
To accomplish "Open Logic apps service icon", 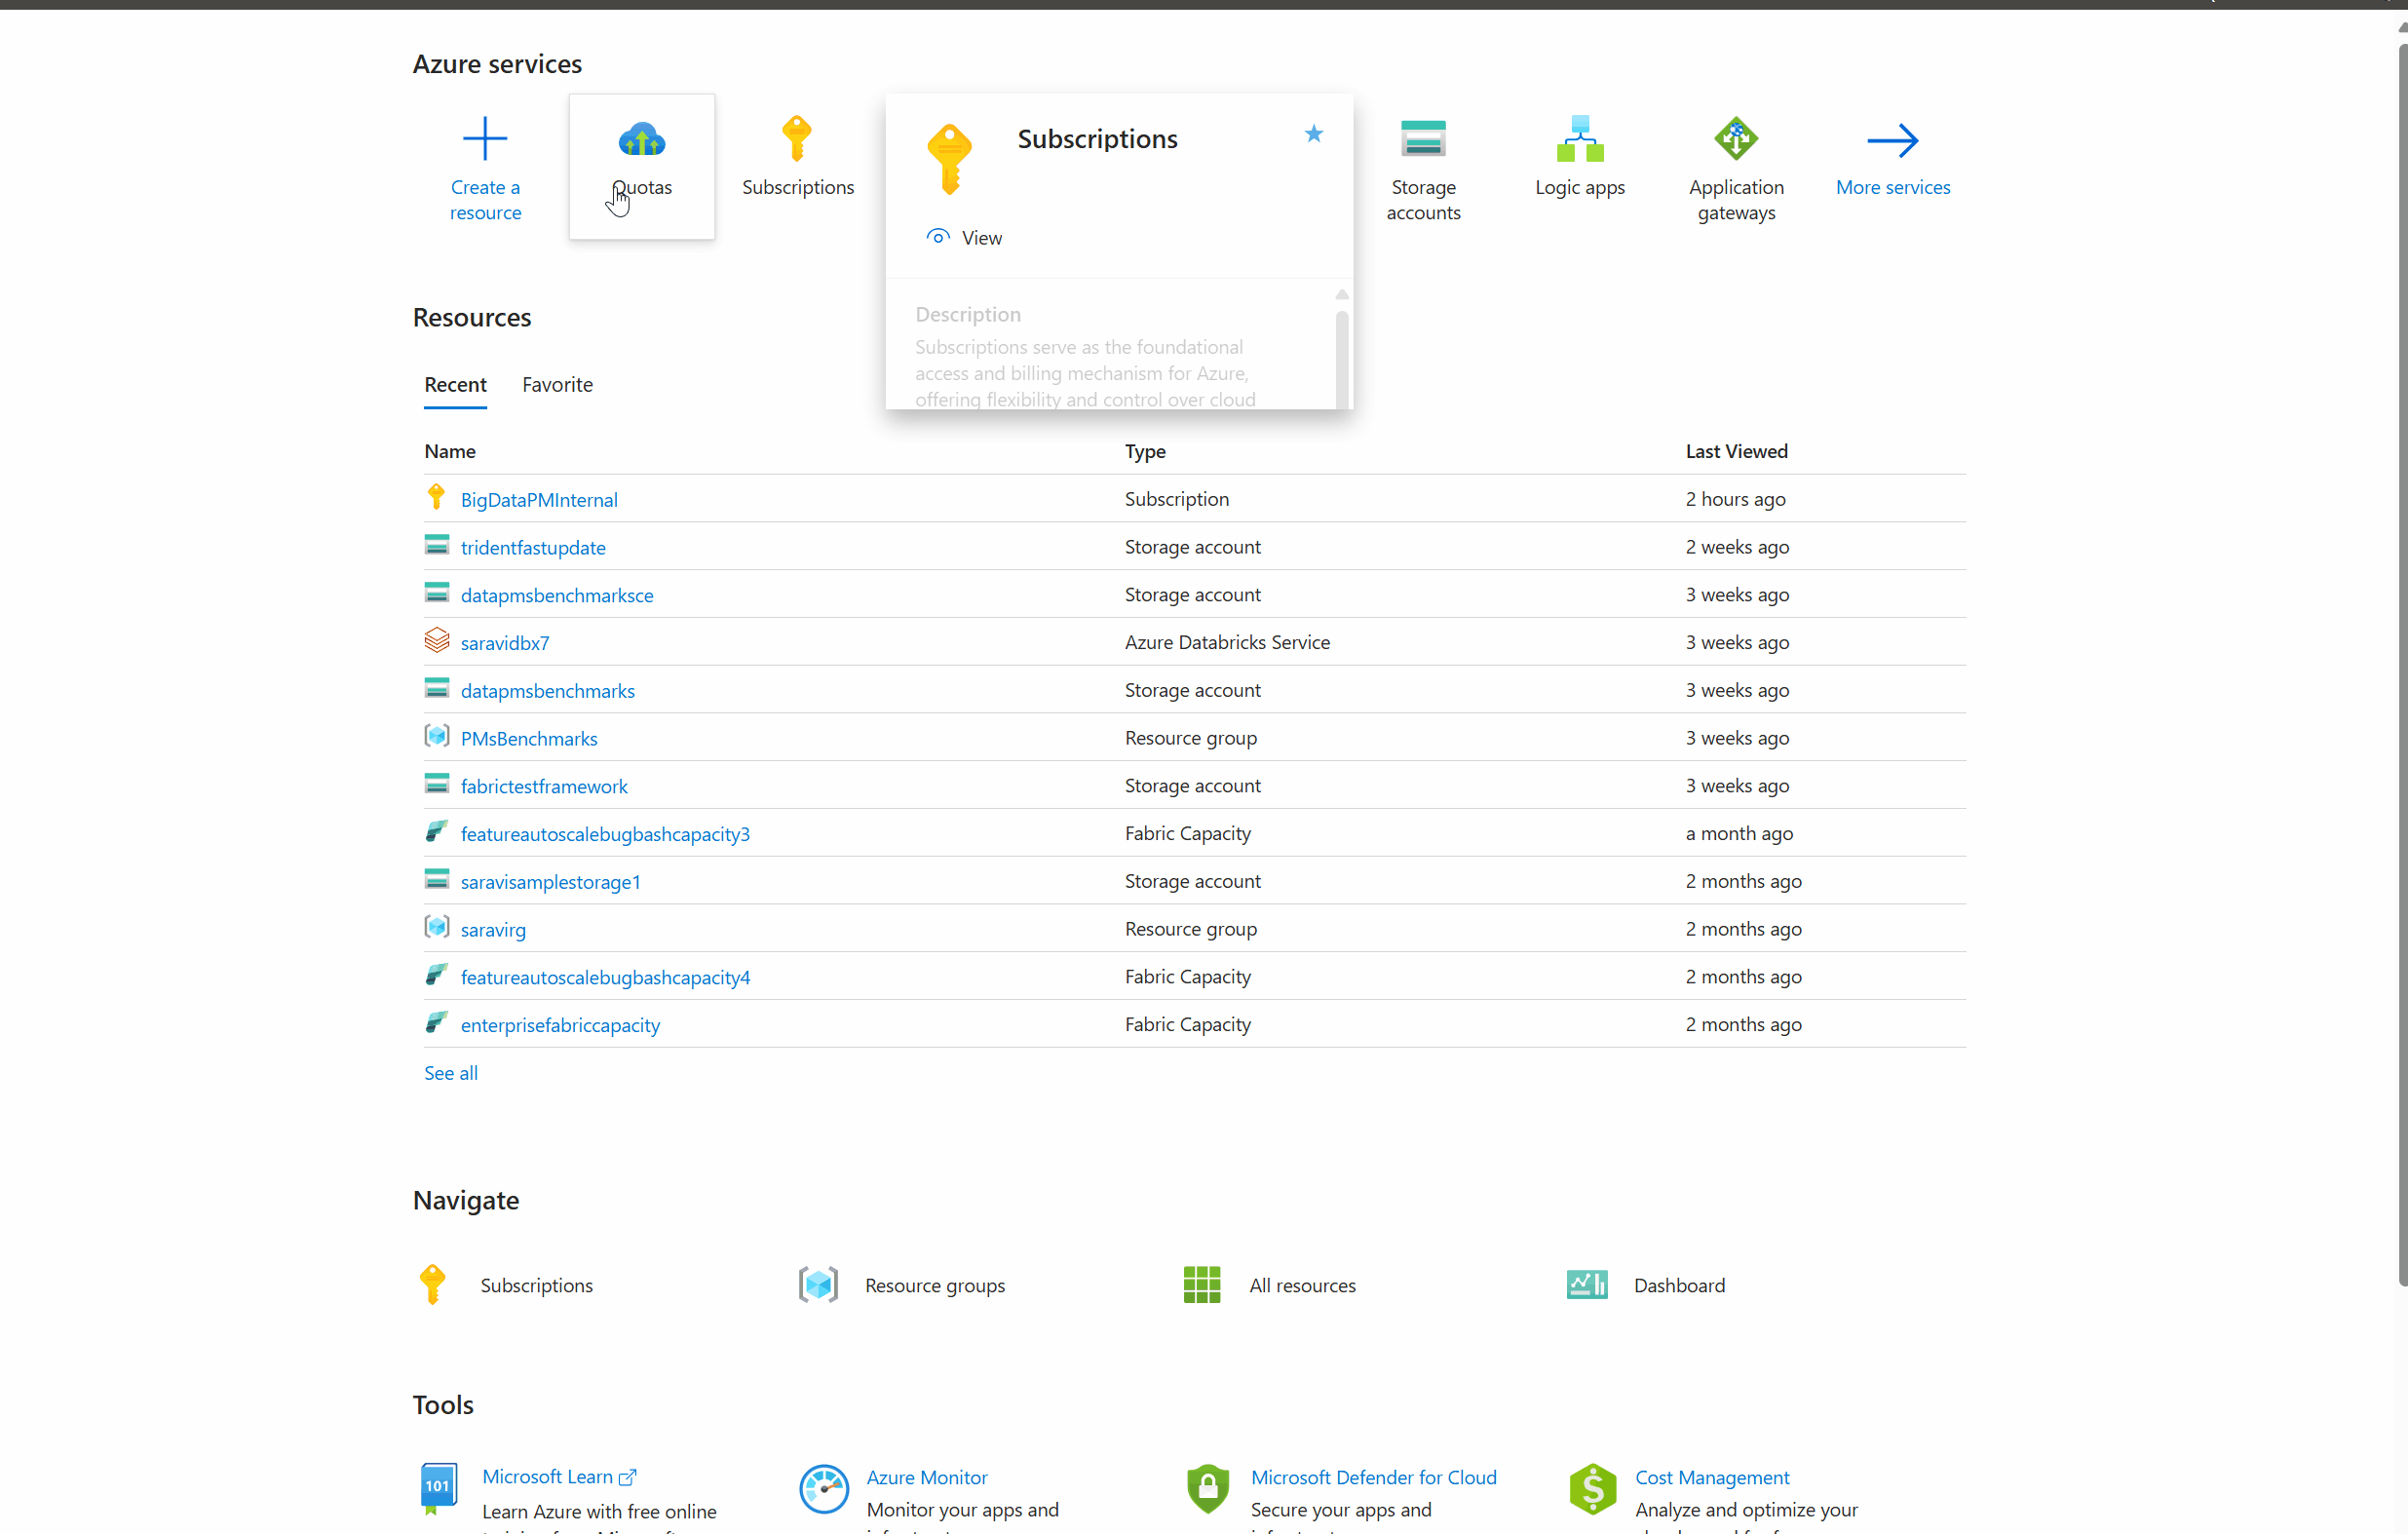I will [x=1579, y=139].
